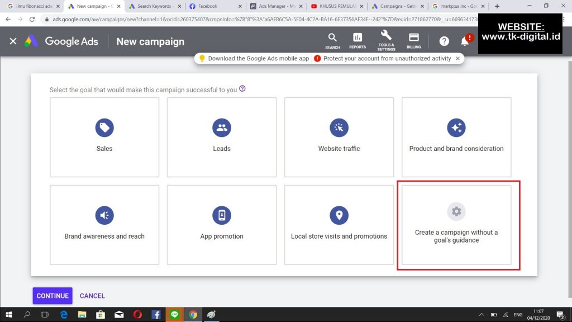Select the App promotion goal
Image resolution: width=572 pixels, height=322 pixels.
click(222, 225)
